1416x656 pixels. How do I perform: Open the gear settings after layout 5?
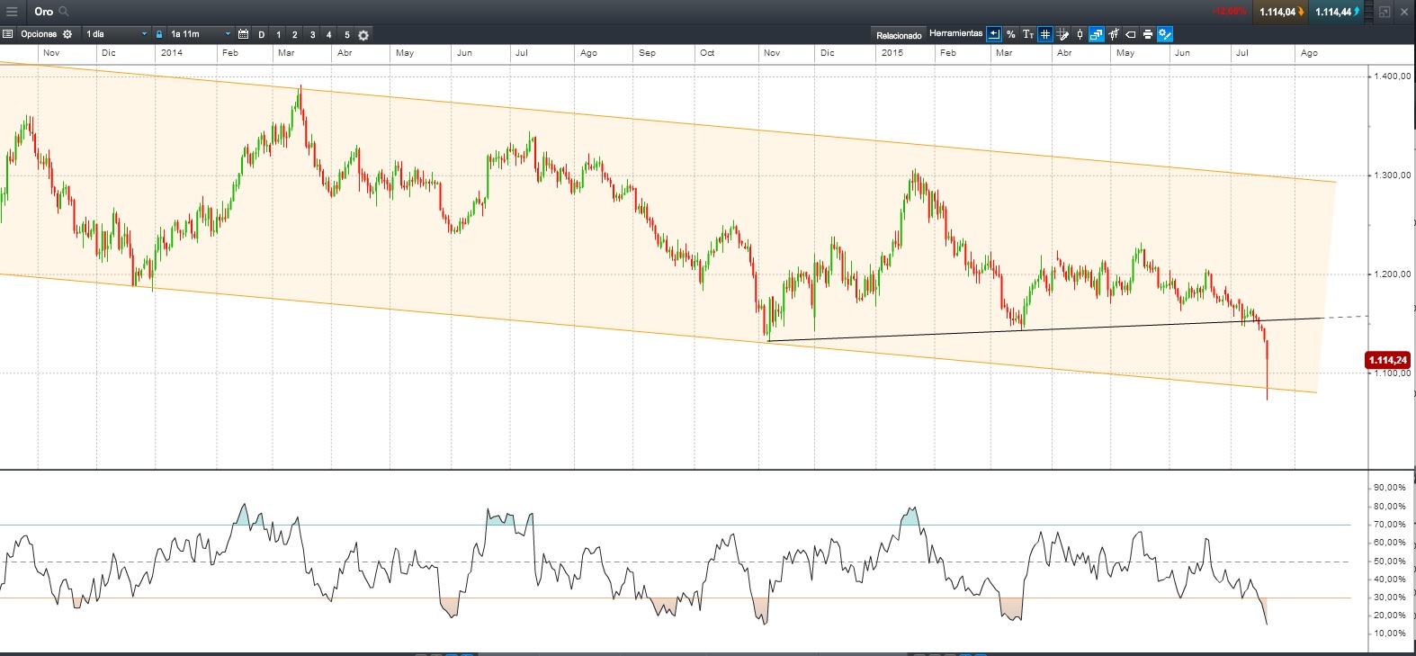pos(363,35)
